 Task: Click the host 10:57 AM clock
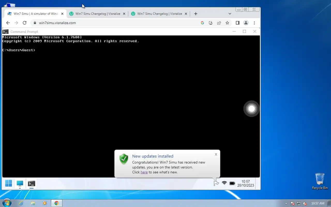(x=318, y=203)
